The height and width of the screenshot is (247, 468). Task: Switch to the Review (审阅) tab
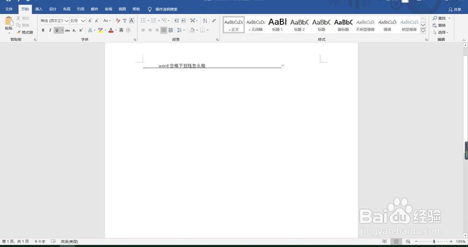[109, 9]
